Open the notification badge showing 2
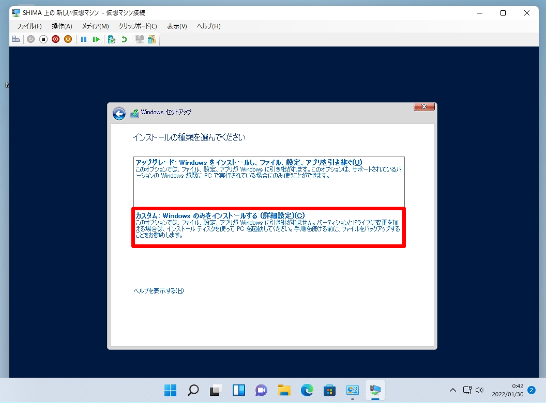 click(x=532, y=390)
